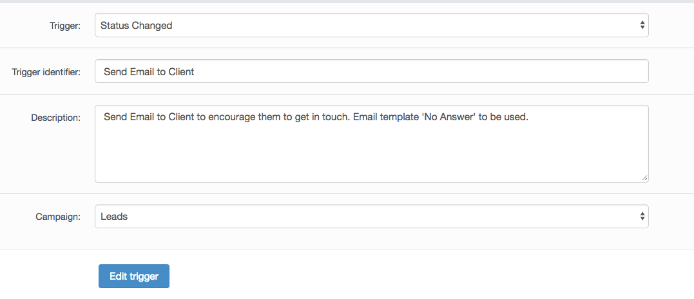Viewport: 694px width, 299px height.
Task: Click the "Status Changed" selected value
Action: pos(136,26)
